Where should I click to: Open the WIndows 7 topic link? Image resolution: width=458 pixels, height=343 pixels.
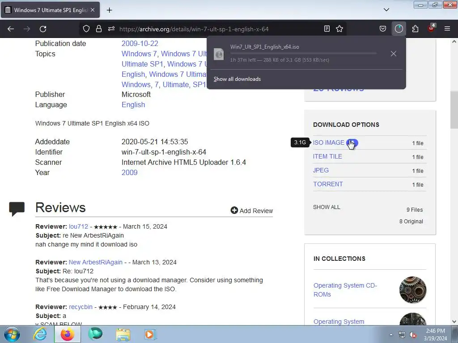point(139,54)
